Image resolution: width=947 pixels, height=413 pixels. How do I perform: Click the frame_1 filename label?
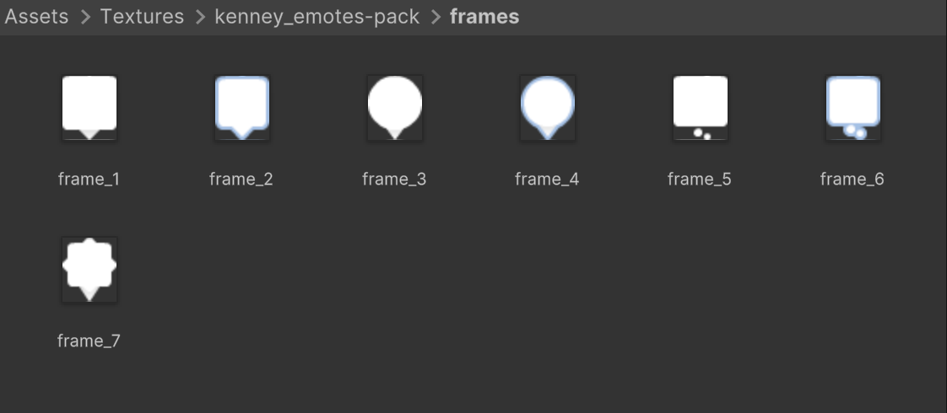(89, 180)
